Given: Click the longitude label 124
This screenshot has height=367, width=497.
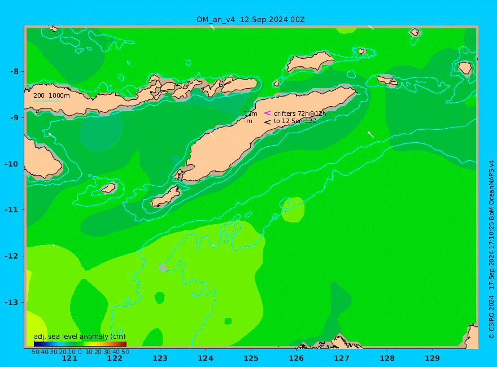Looking at the screenshot, I should 206,358.
